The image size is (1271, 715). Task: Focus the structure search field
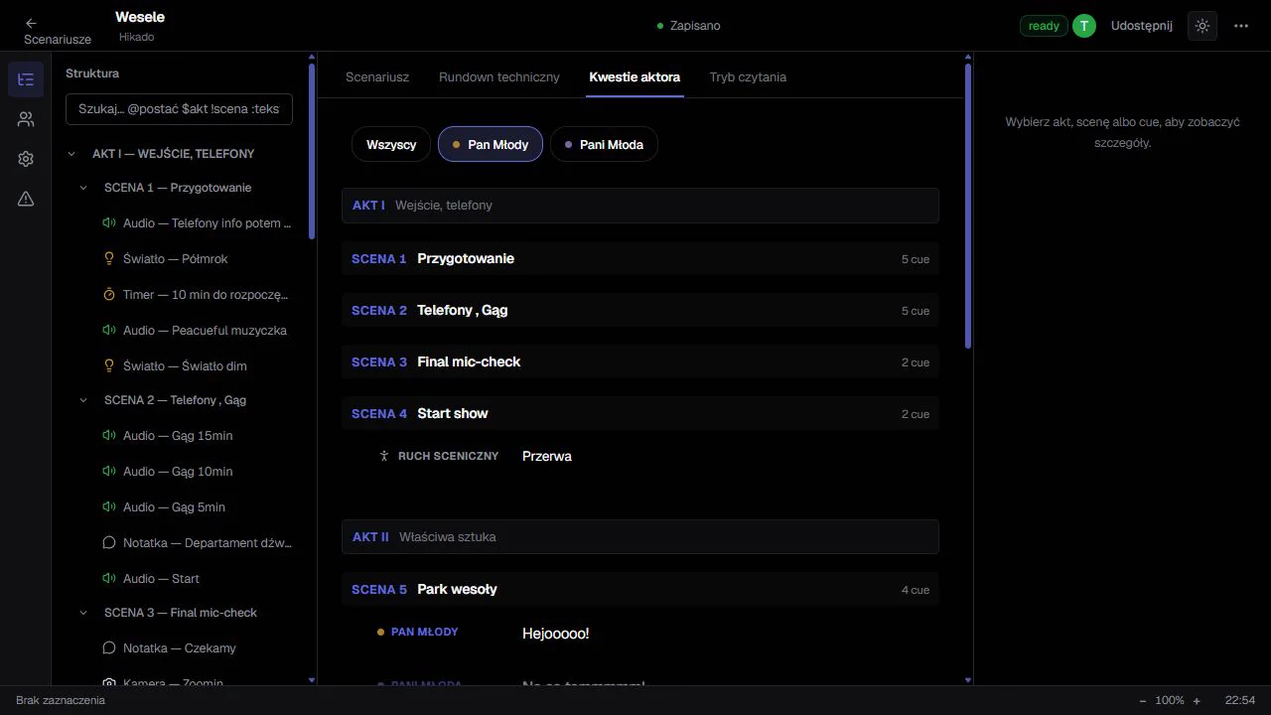[179, 109]
